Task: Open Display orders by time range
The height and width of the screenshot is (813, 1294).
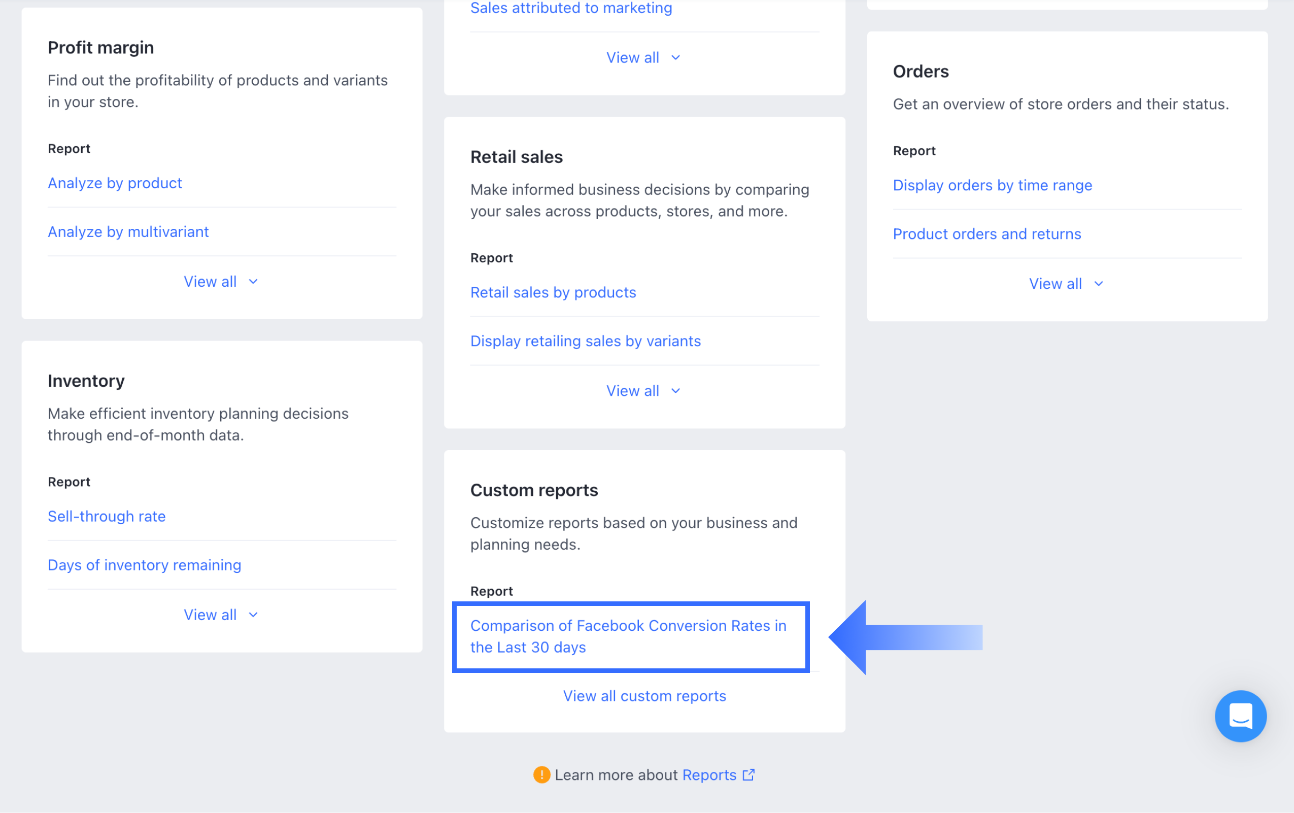Action: click(992, 185)
